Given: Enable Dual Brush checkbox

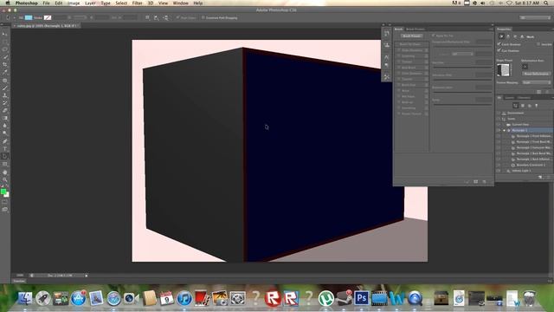Looking at the screenshot, I should 399,68.
